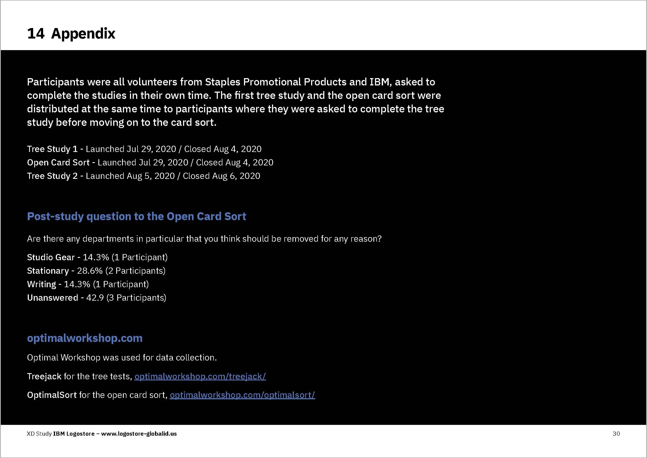Click 'Post-study question to the Open Card Sort' heading
This screenshot has height=458, width=647.
tap(136, 216)
